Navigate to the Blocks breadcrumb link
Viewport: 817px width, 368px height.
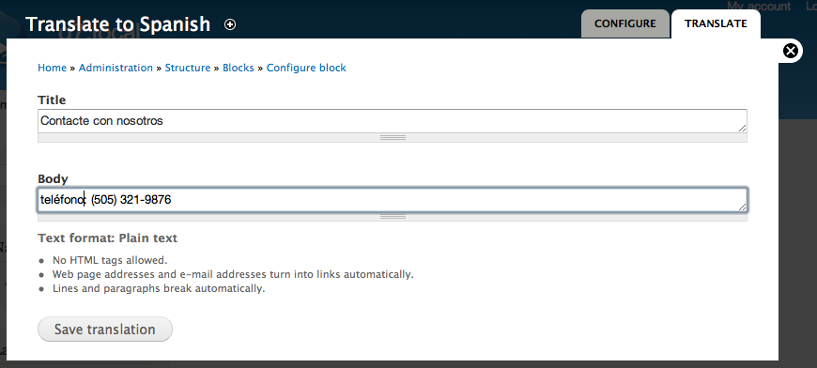(x=239, y=68)
